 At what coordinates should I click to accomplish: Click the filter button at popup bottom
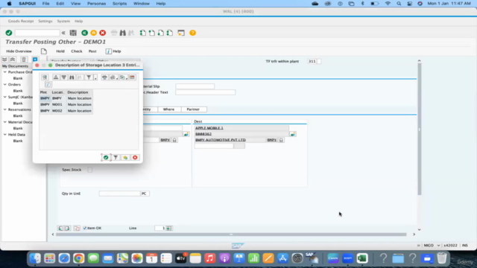tap(116, 157)
